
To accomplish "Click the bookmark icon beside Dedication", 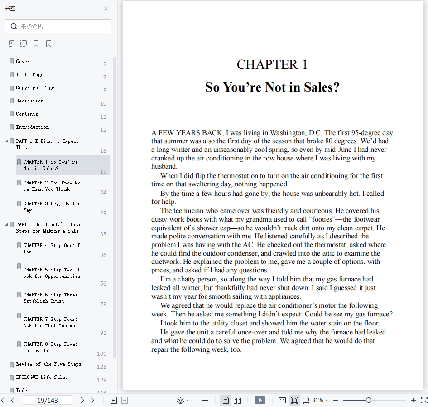I will tap(12, 101).
